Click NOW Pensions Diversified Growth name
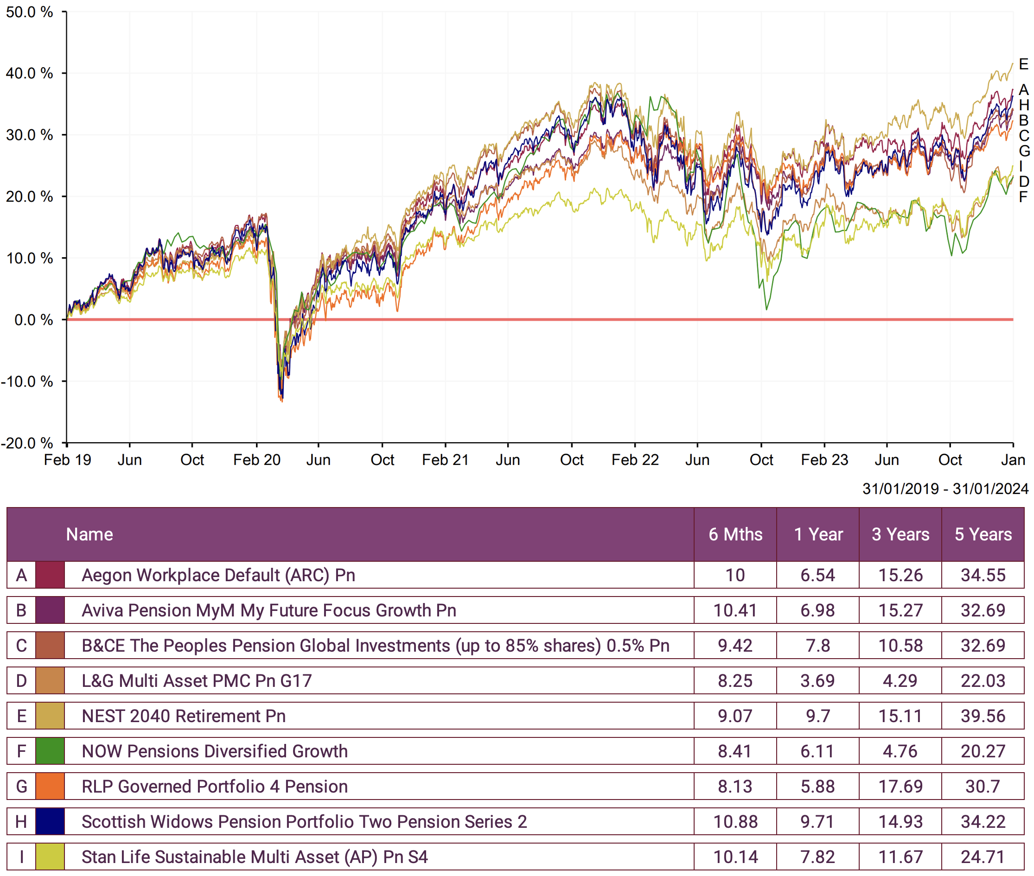1034x876 pixels. pyautogui.click(x=215, y=751)
